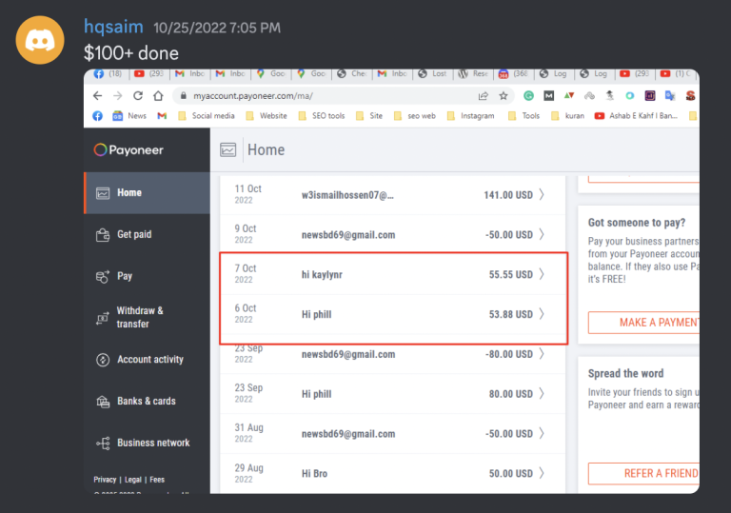Expand the 53.88 USD Hi phill transaction
Image resolution: width=731 pixels, height=513 pixels.
(542, 314)
